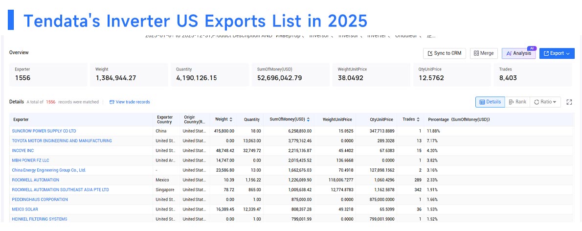This screenshot has height=231, width=582.
Task: Click the Exporter column header
Action: point(21,119)
